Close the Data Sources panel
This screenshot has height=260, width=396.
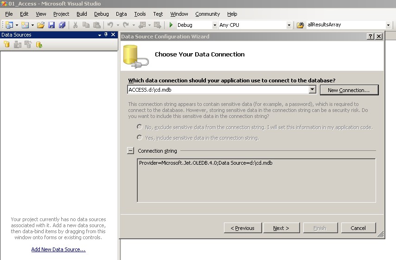pyautogui.click(x=113, y=35)
